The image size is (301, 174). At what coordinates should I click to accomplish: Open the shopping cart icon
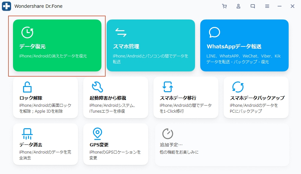click(x=224, y=6)
